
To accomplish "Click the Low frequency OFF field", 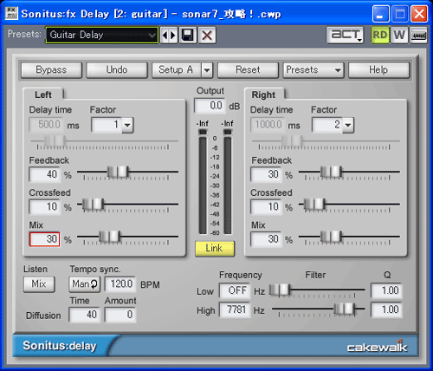I will pyautogui.click(x=235, y=290).
